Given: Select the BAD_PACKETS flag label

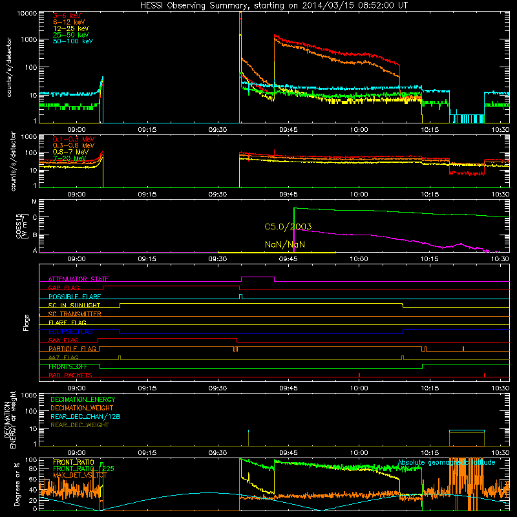Looking at the screenshot, I should point(70,375).
